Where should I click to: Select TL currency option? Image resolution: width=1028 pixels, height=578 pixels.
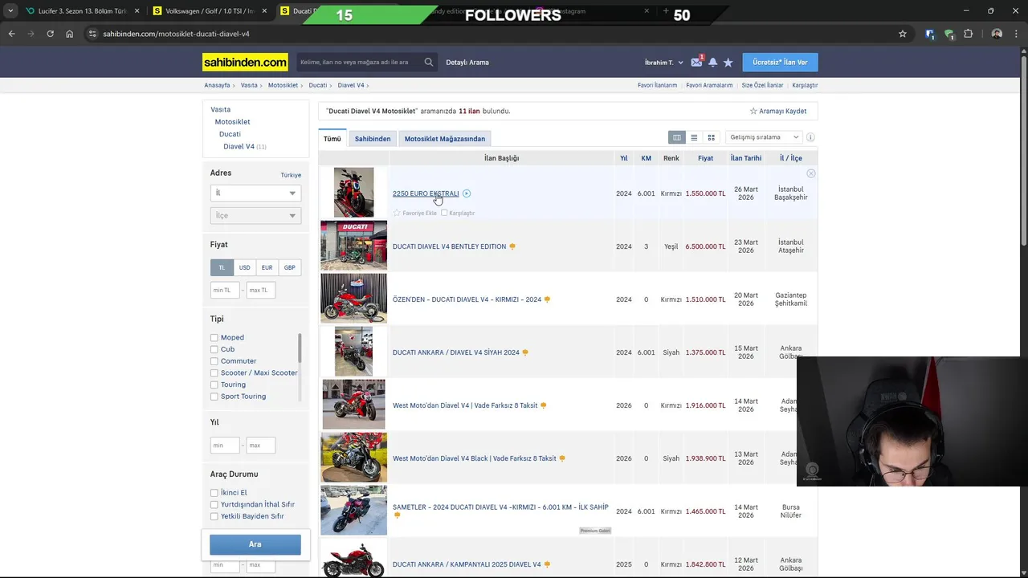click(x=222, y=267)
